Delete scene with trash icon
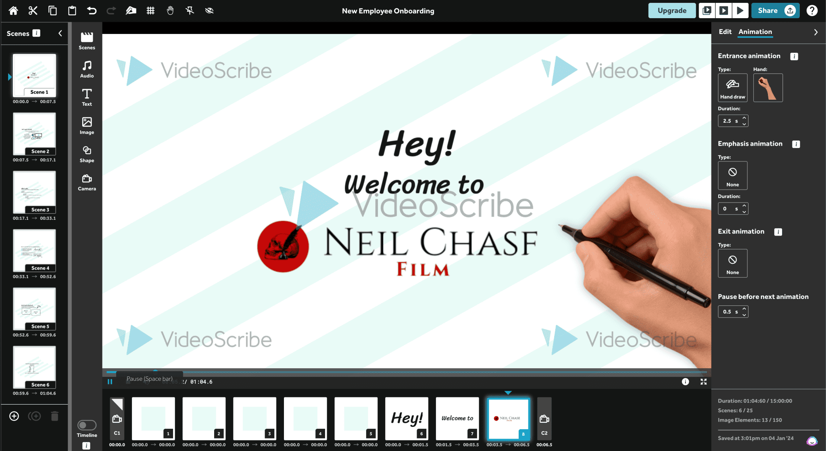Screen dimensions: 826x451 coord(55,416)
